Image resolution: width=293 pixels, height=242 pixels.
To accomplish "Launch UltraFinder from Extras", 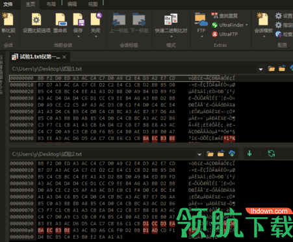I will [227, 25].
